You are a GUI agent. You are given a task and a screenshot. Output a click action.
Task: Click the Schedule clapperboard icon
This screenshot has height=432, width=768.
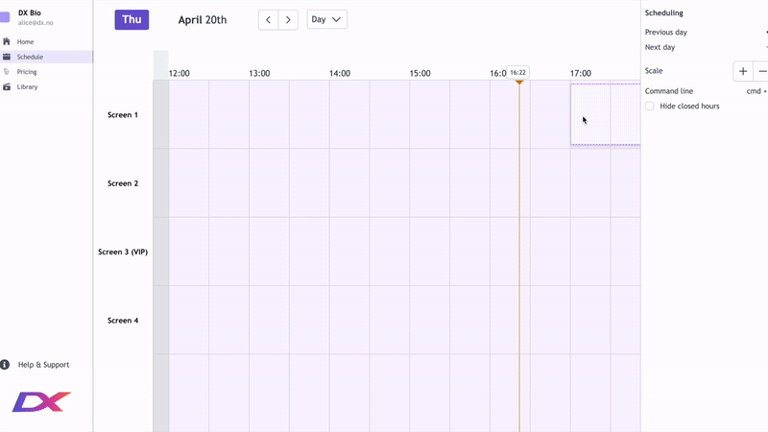[7, 57]
